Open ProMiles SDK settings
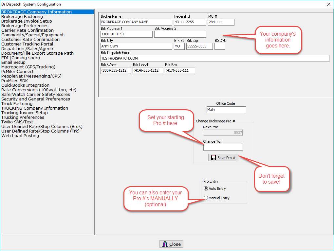Viewport: 334px width, 251px height. point(14,81)
